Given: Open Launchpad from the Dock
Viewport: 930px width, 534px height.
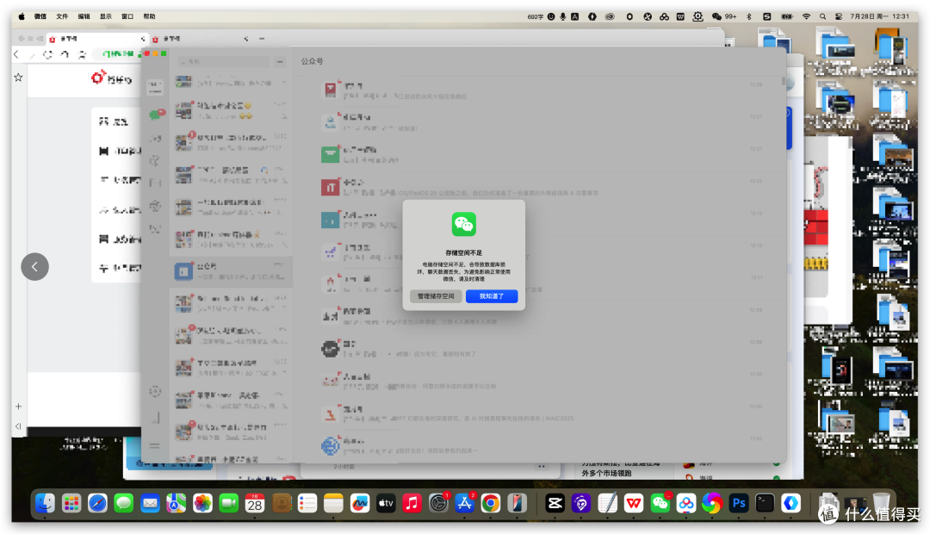Looking at the screenshot, I should [71, 504].
